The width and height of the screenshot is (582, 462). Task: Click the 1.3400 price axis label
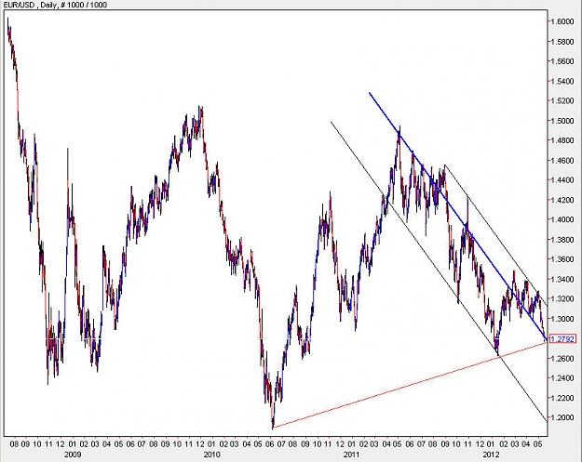[x=562, y=279]
